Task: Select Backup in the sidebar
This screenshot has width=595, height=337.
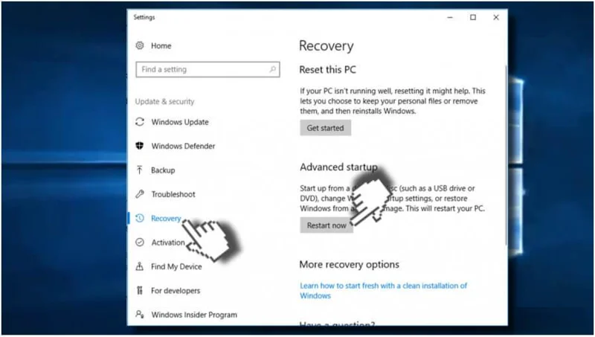Action: 163,170
